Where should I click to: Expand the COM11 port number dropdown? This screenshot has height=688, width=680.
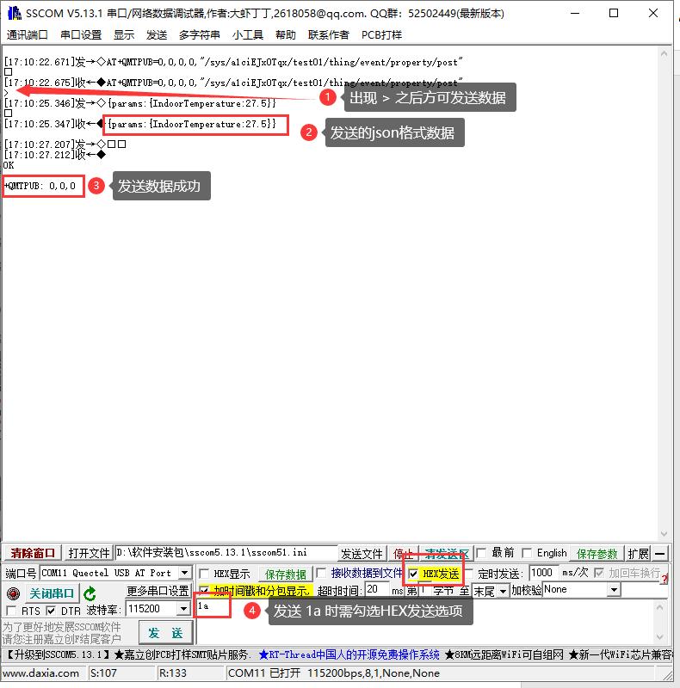point(185,573)
